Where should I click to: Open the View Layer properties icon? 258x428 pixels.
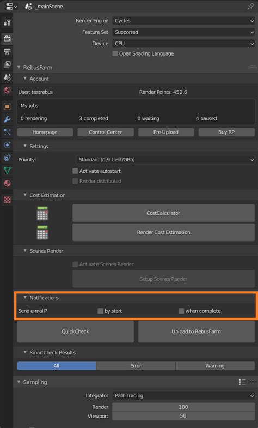(x=7, y=64)
